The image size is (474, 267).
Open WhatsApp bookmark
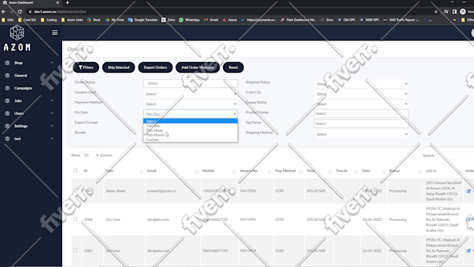pyautogui.click(x=189, y=20)
